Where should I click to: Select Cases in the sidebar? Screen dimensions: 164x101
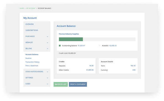[x=28, y=84]
